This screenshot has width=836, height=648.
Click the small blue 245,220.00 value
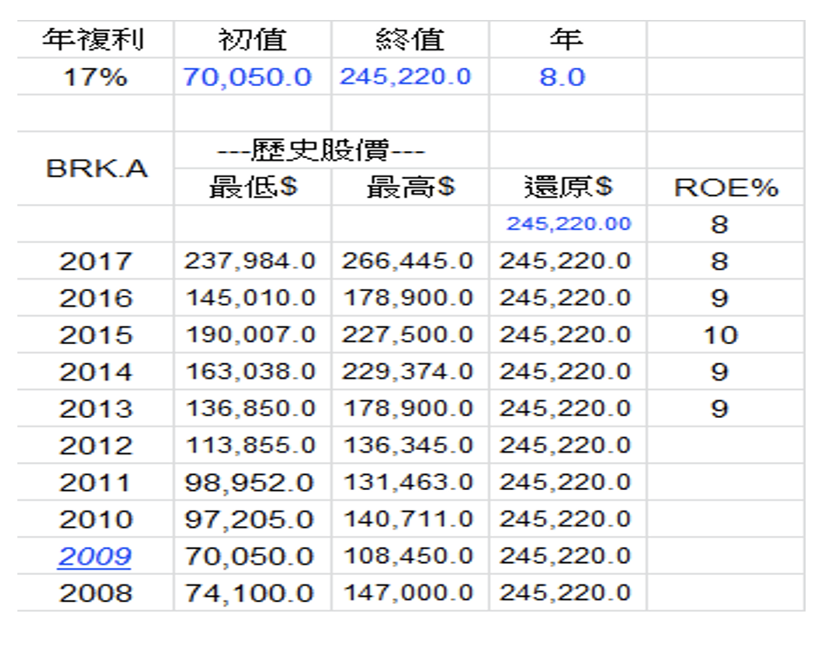(569, 224)
